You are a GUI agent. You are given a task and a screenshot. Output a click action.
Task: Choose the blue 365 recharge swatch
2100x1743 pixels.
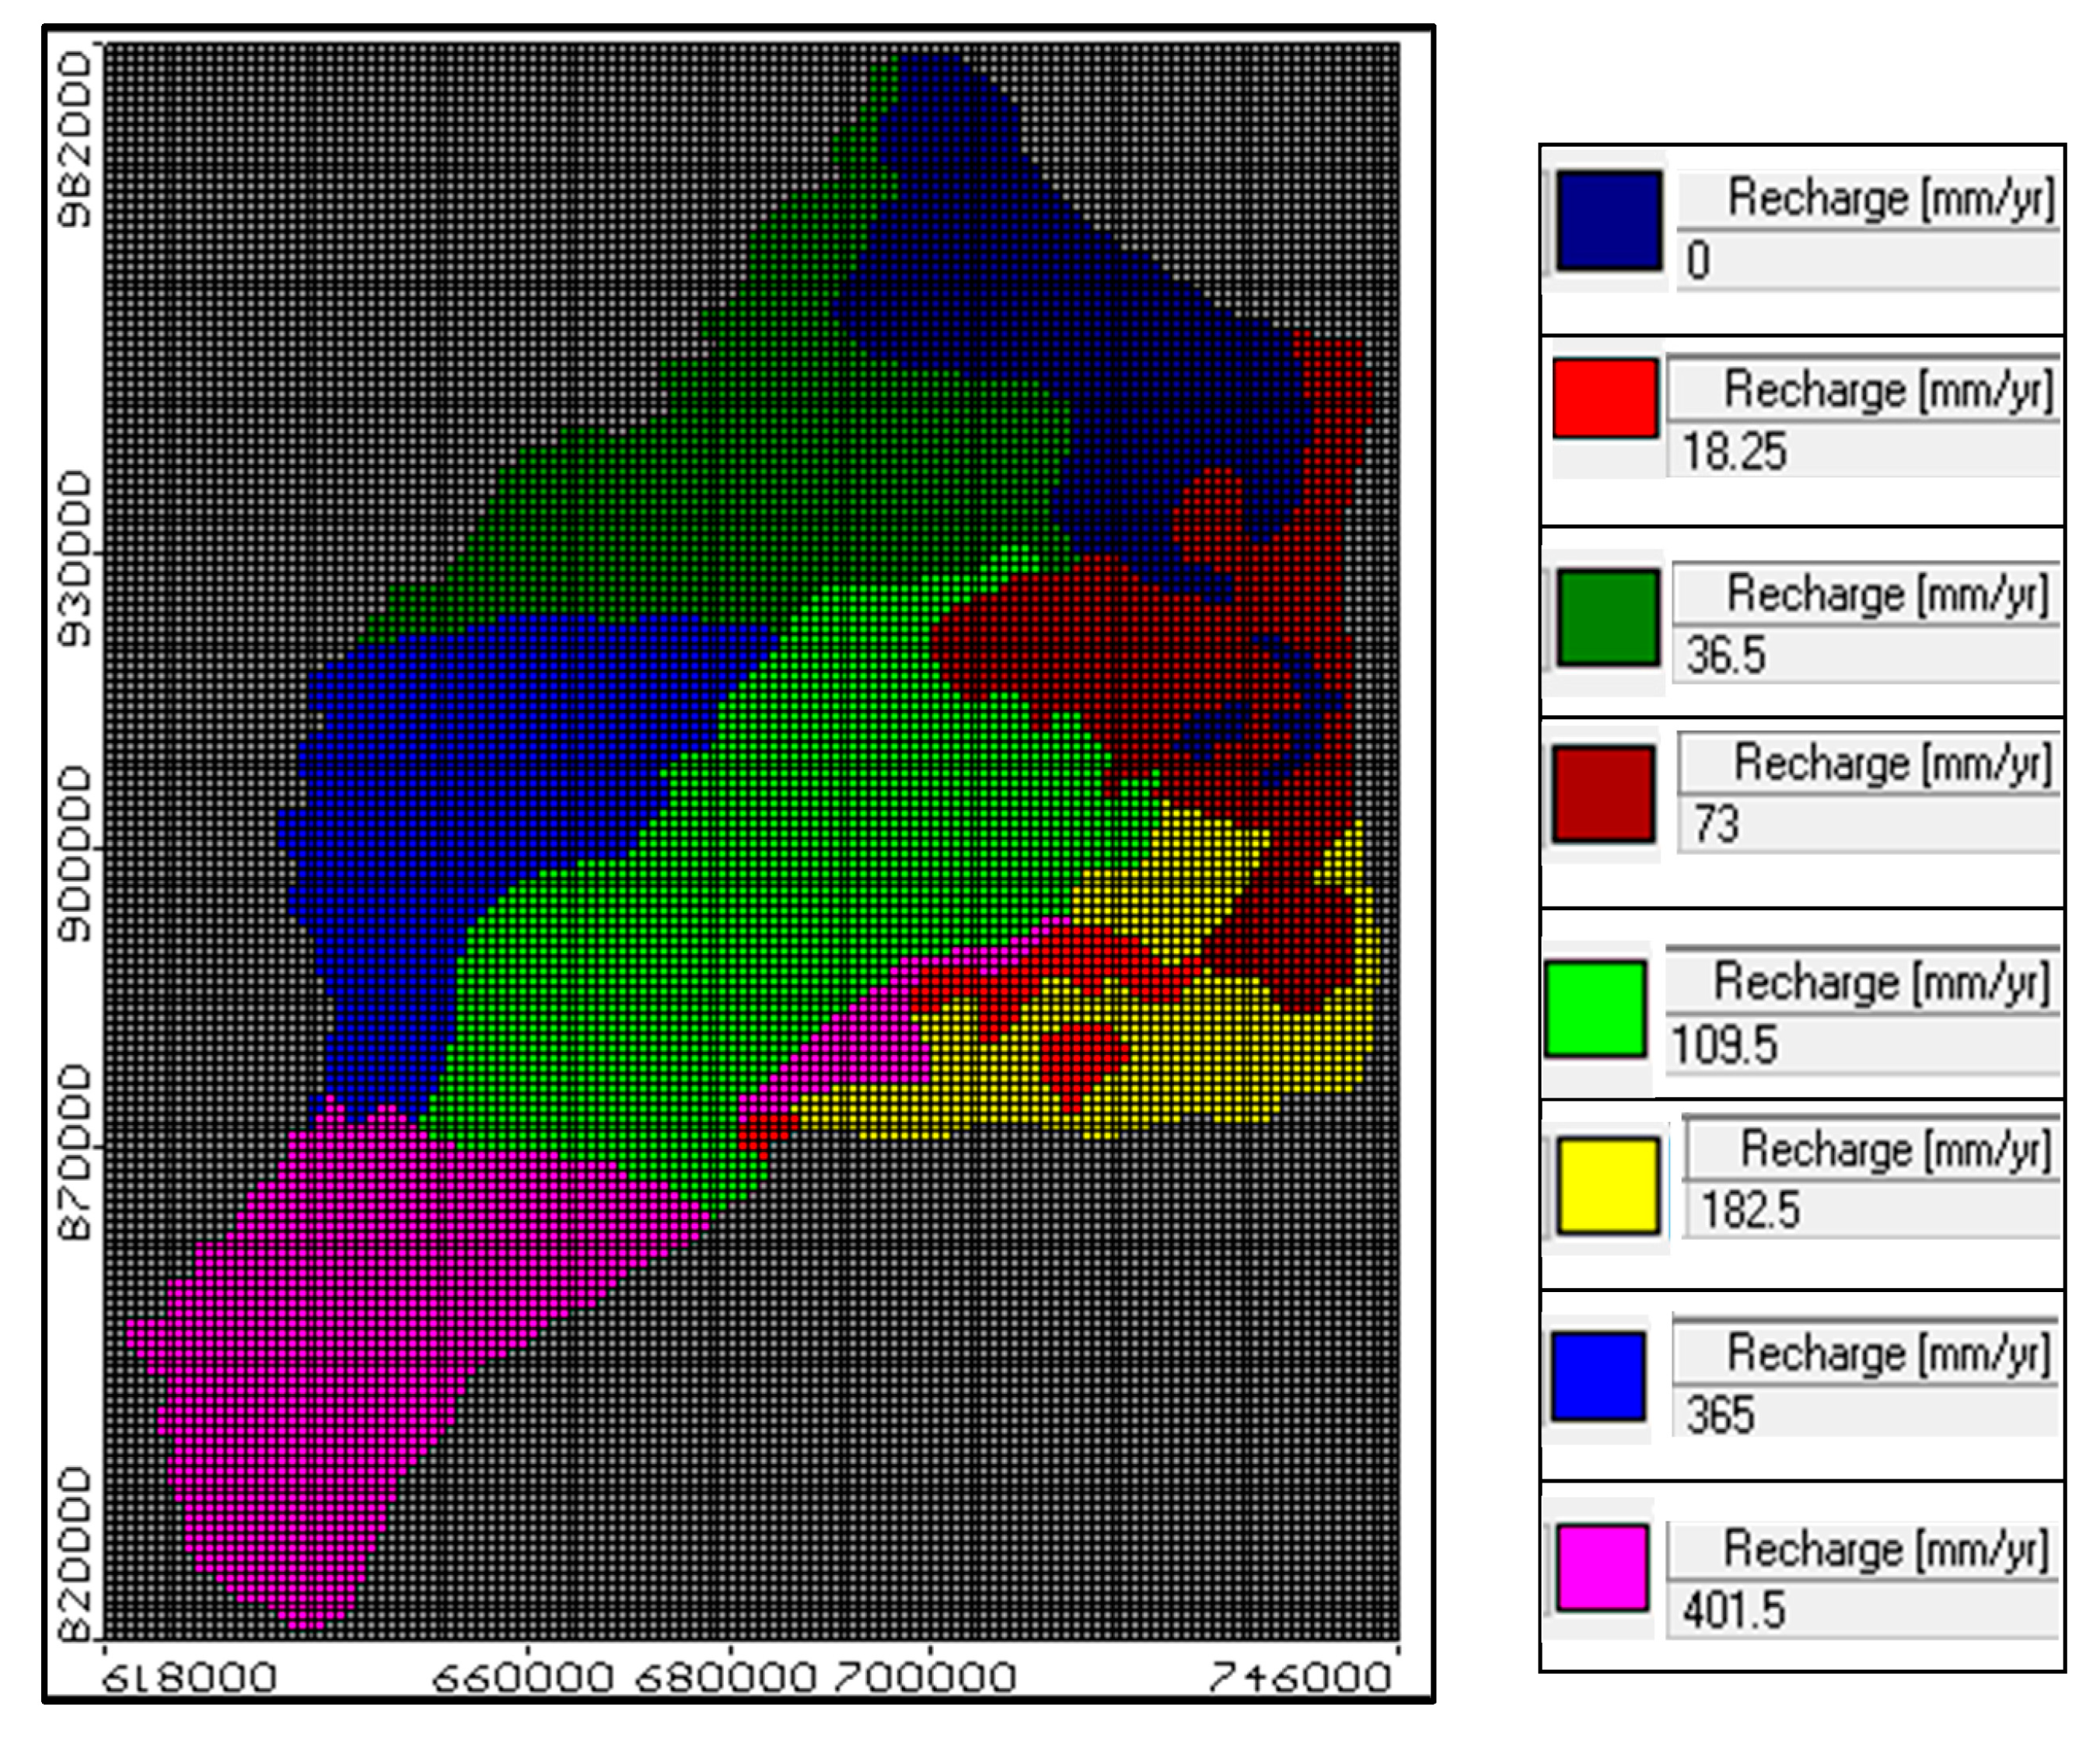(x=1598, y=1376)
